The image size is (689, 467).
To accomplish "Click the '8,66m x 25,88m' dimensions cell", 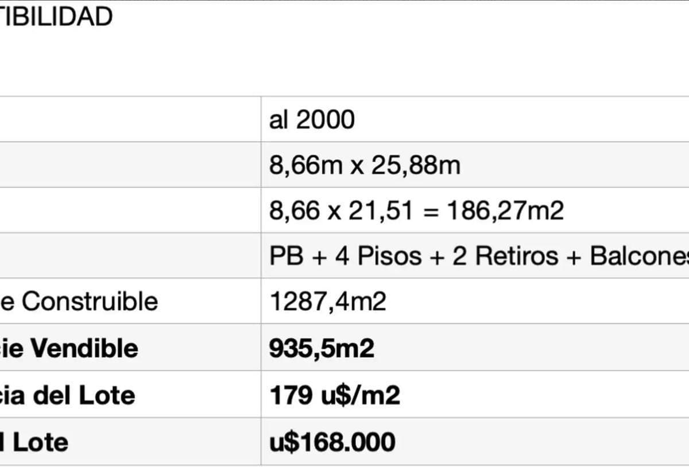I will [x=365, y=166].
